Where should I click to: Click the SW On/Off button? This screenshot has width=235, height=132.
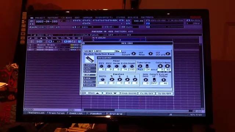pyautogui.click(x=164, y=93)
